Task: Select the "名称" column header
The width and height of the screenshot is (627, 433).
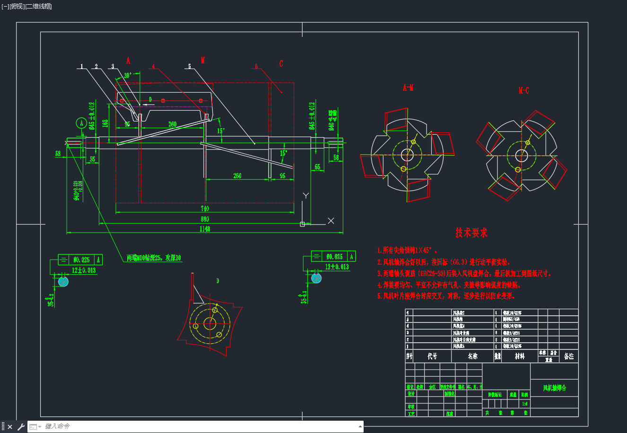Action: [472, 356]
